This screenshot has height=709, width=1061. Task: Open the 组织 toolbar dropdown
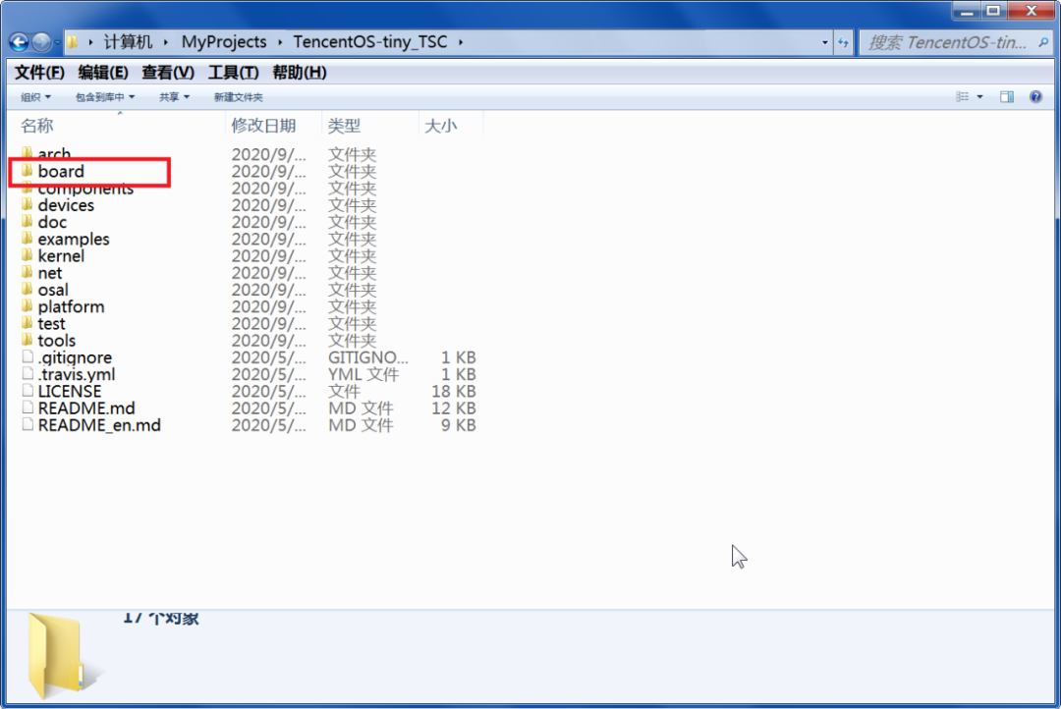[x=36, y=97]
